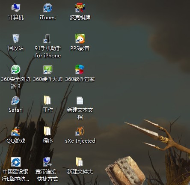The width and height of the screenshot is (190, 185).
Task: Select the 计算机 (Computer) desktop icon
Action: tap(16, 8)
